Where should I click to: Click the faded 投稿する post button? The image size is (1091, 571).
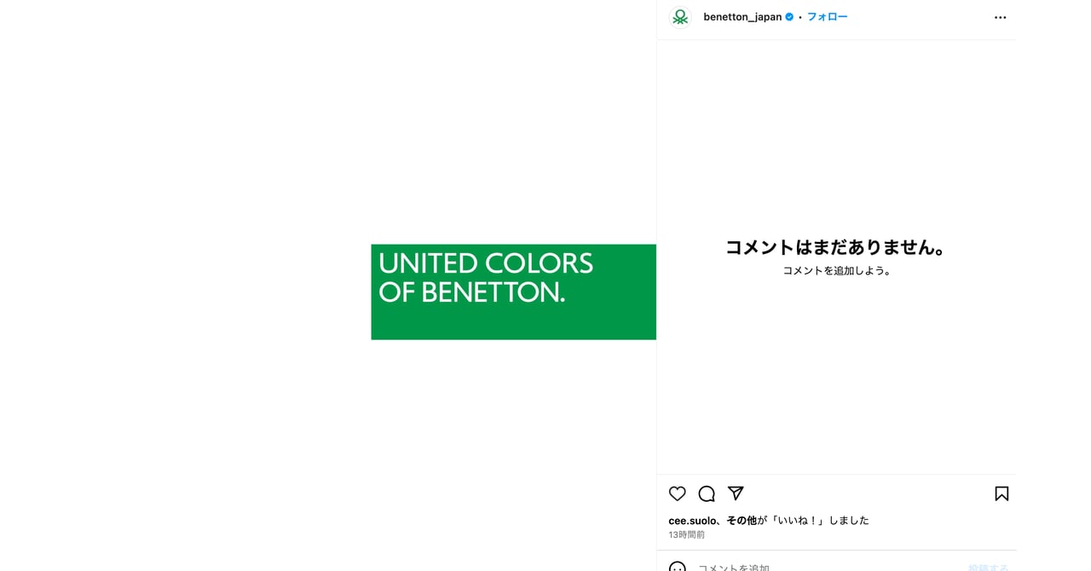[988, 567]
